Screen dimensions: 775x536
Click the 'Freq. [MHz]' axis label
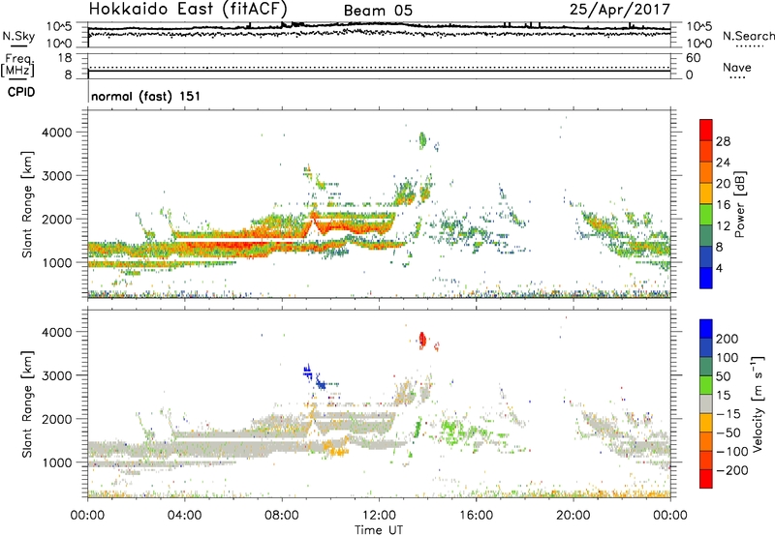pyautogui.click(x=17, y=66)
